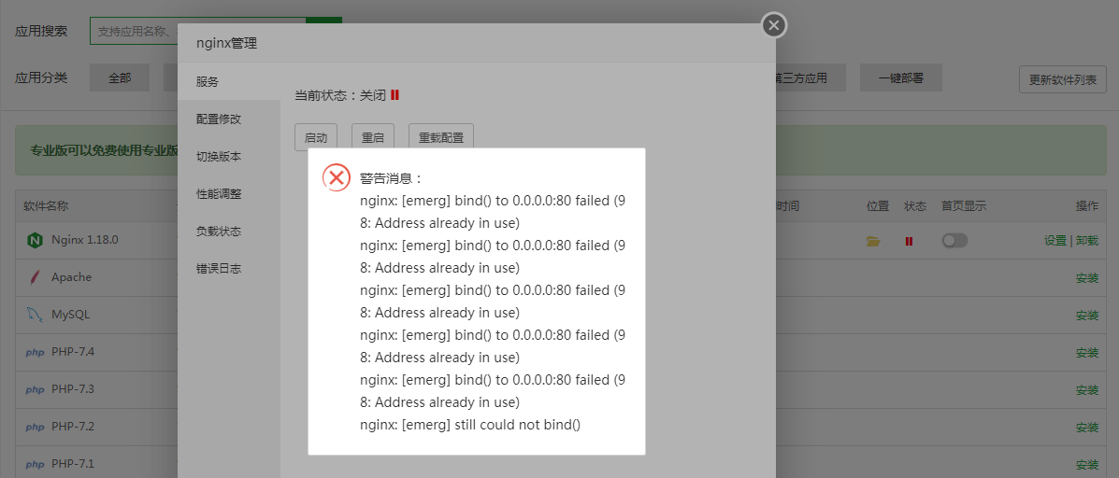Click the Nginx logo icon in software list
Screen dimensions: 1119x478
[35, 240]
